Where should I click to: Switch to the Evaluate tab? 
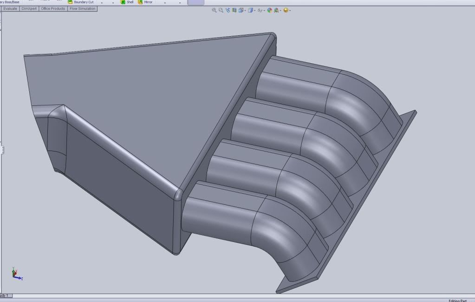click(x=10, y=9)
